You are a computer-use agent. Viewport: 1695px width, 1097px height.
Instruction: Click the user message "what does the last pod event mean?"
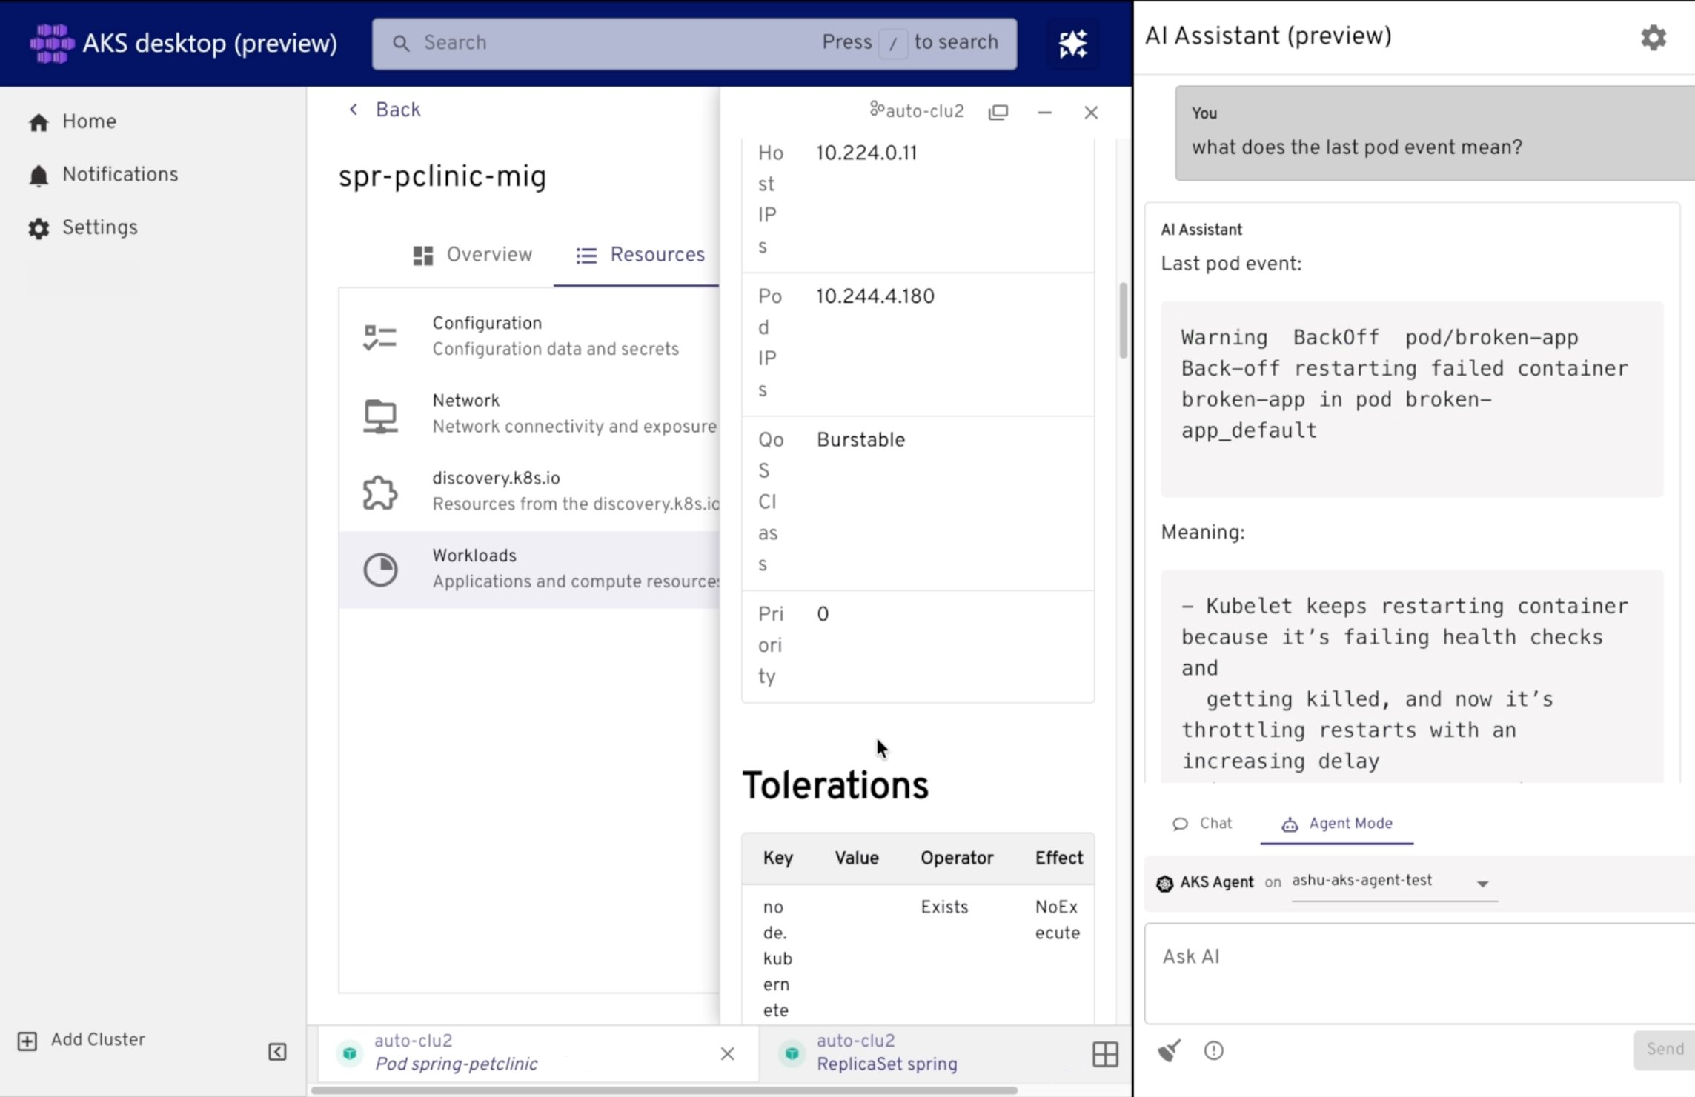1356,147
